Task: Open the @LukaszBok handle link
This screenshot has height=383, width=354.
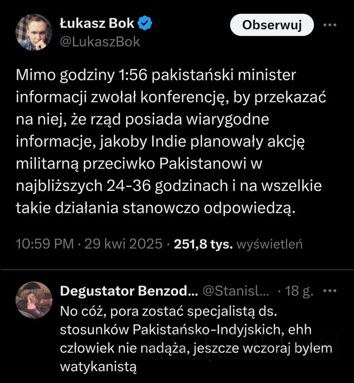Action: point(100,42)
